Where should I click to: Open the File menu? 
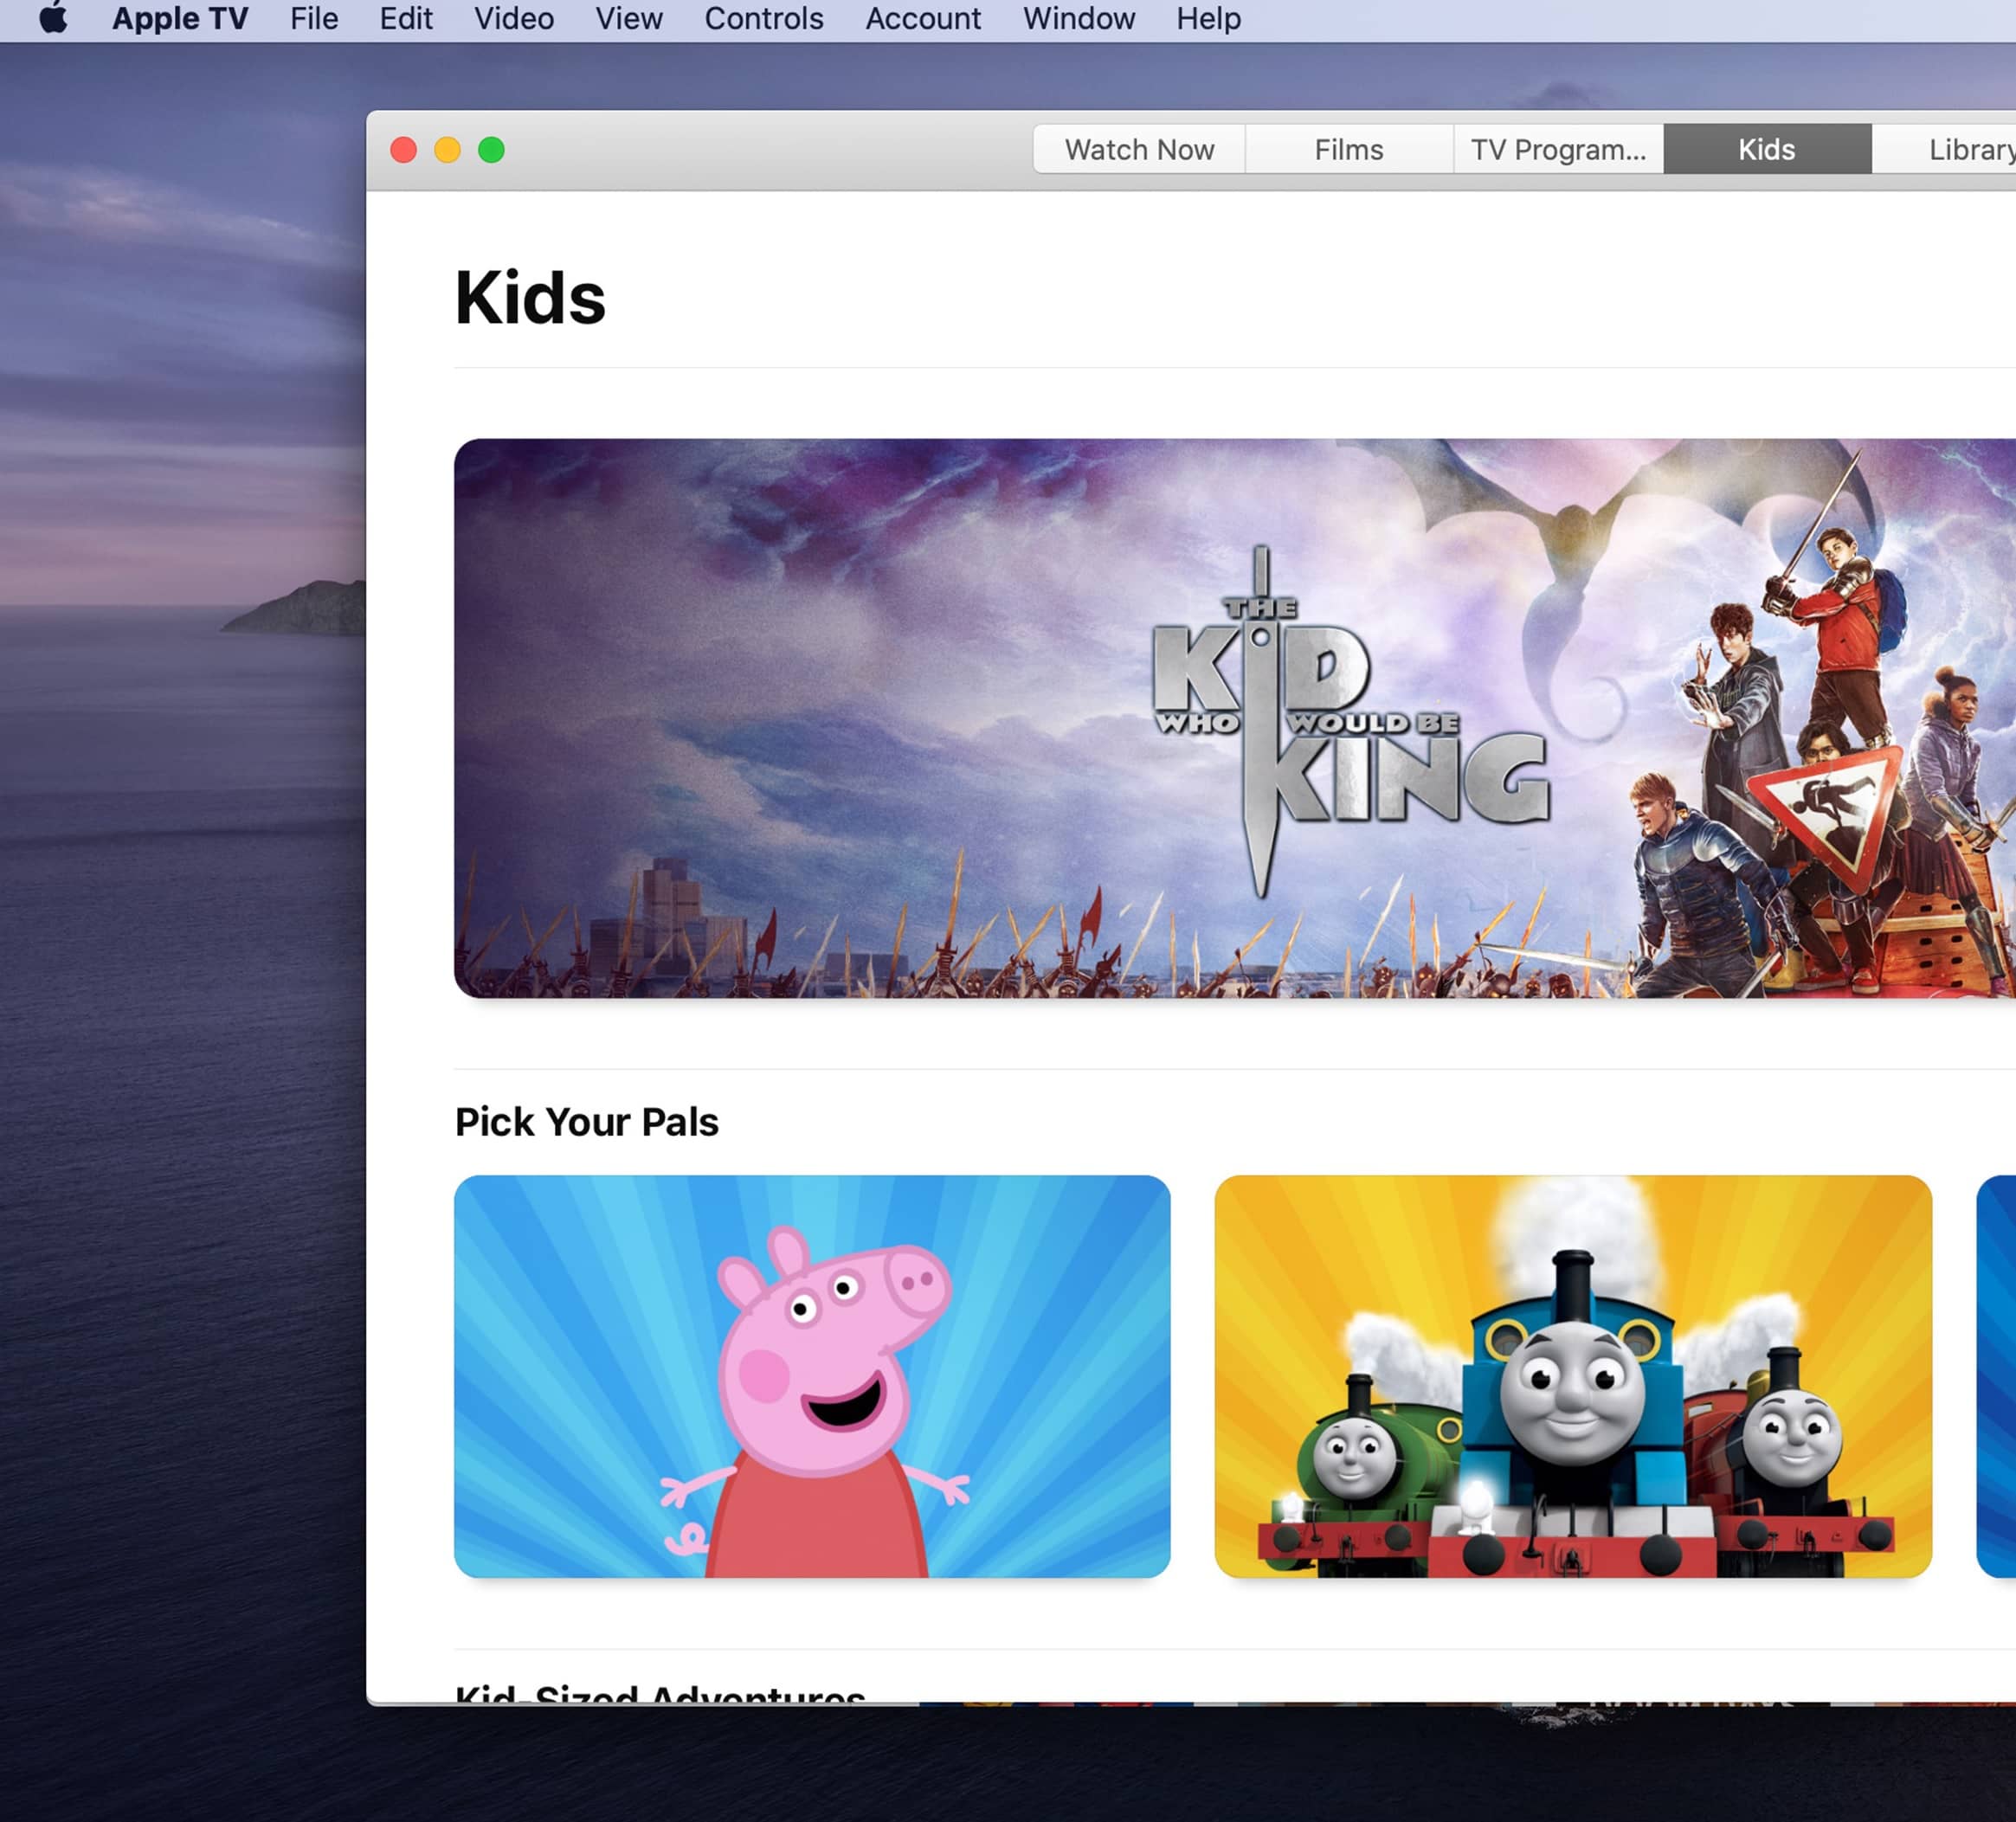314,18
